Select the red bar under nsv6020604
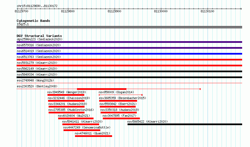This screenshot has height=147, width=250. tap(76, 118)
